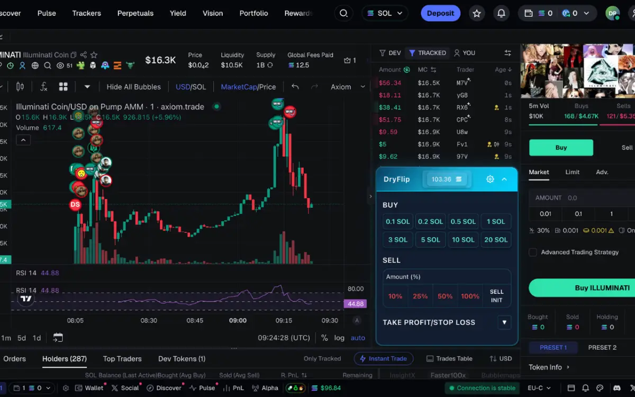Switch to the Top Traders tab
Viewport: 635px width, 397px height.
click(122, 359)
